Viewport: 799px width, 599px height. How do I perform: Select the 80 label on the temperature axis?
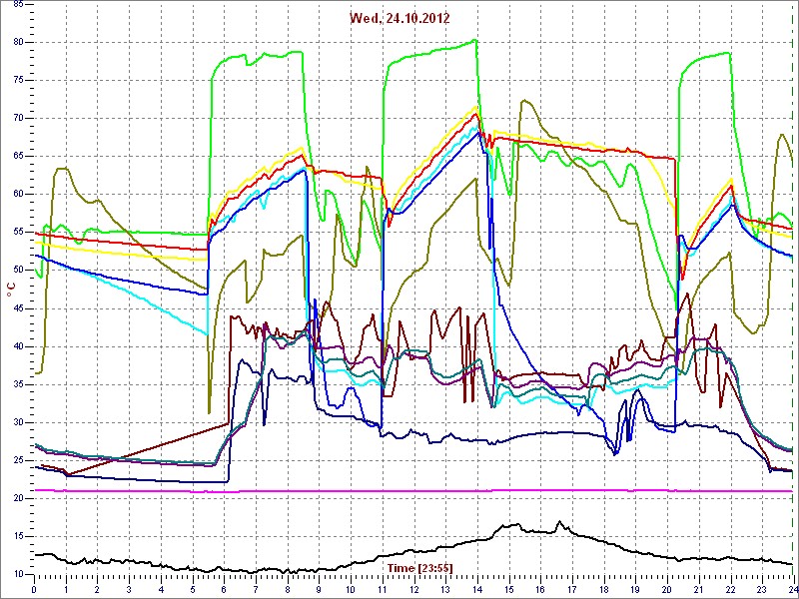[17, 42]
